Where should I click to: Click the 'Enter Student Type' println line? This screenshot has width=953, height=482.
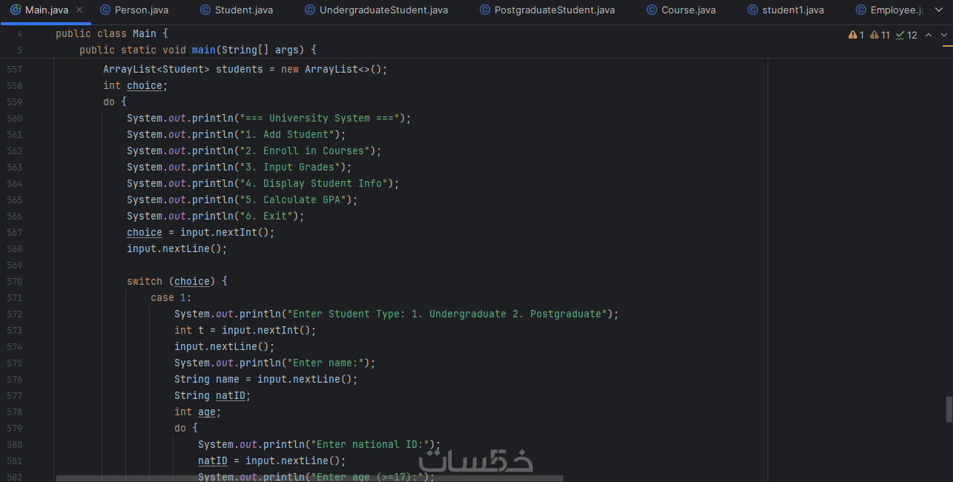pyautogui.click(x=396, y=314)
